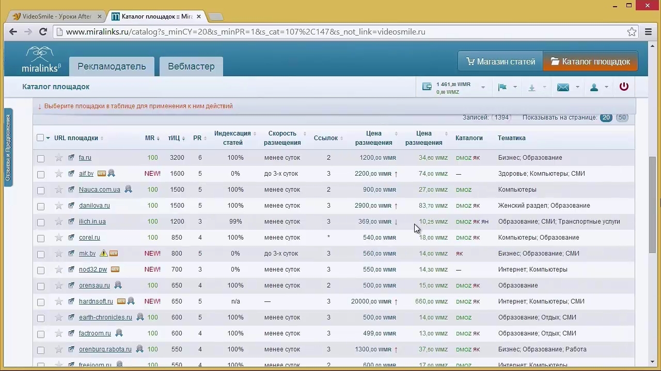This screenshot has height=371, width=661.
Task: Sort by URL площадки column
Action: 78,138
